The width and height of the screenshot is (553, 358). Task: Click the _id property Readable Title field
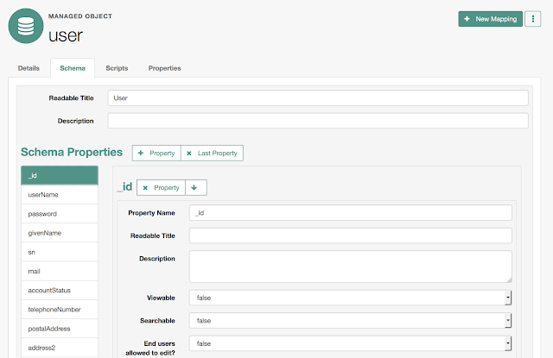350,236
